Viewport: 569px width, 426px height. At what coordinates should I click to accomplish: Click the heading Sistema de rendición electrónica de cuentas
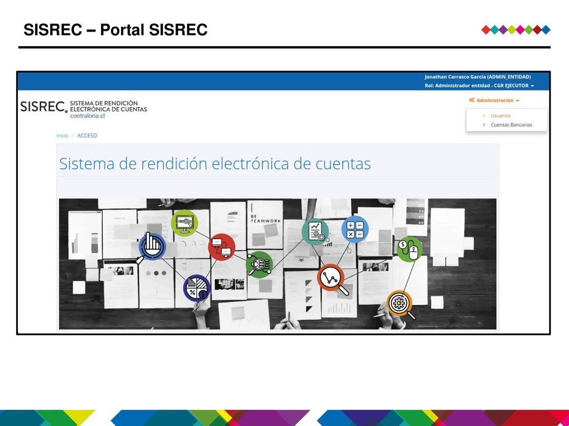click(215, 164)
